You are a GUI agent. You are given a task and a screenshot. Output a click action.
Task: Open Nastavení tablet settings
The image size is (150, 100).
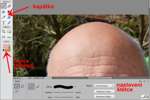click(x=104, y=96)
